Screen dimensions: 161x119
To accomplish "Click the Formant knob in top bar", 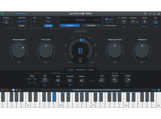I will [124, 22].
